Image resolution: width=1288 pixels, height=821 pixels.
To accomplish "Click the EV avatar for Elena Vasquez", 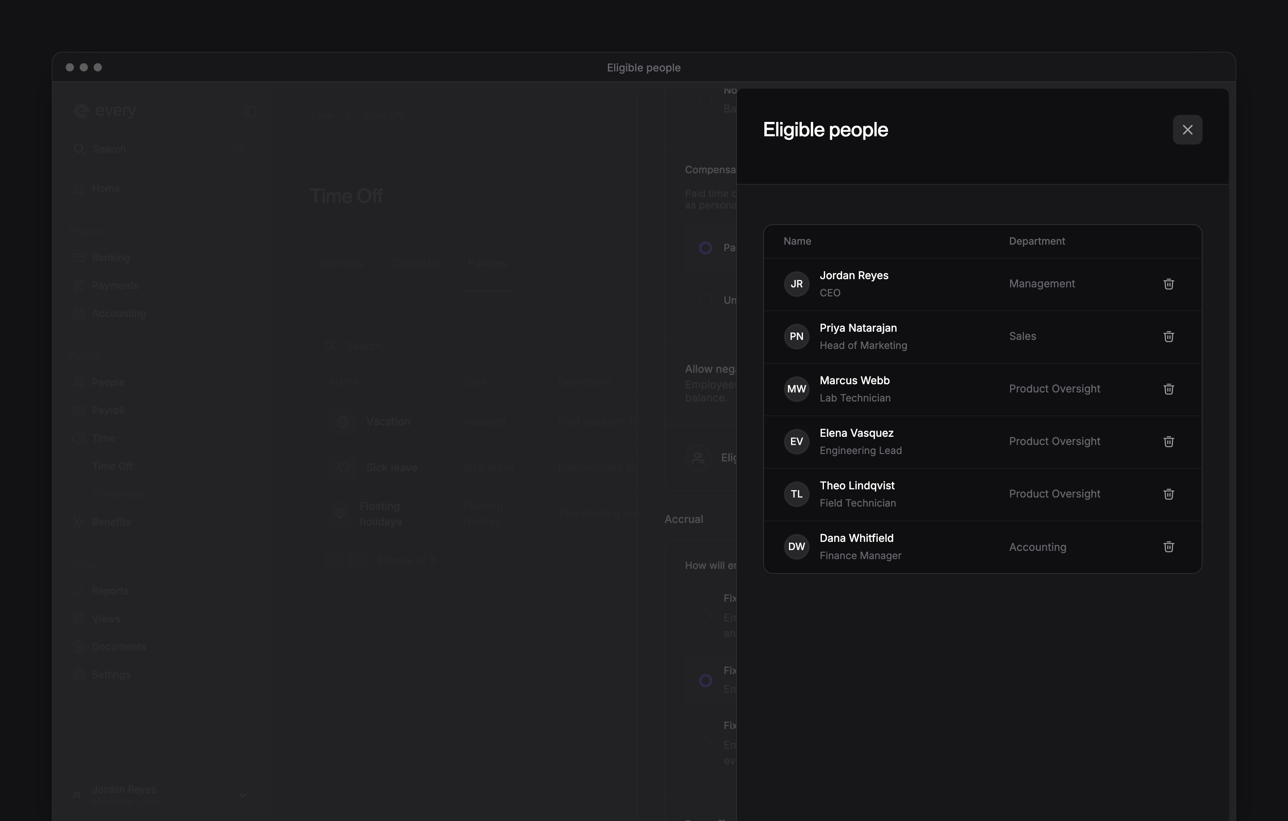I will (x=796, y=442).
